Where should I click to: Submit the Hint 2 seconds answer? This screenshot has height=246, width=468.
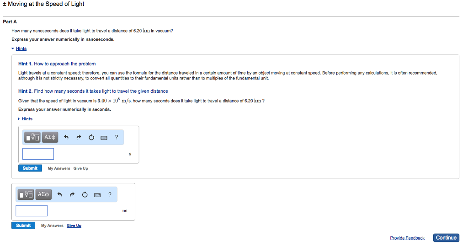pyautogui.click(x=30, y=168)
